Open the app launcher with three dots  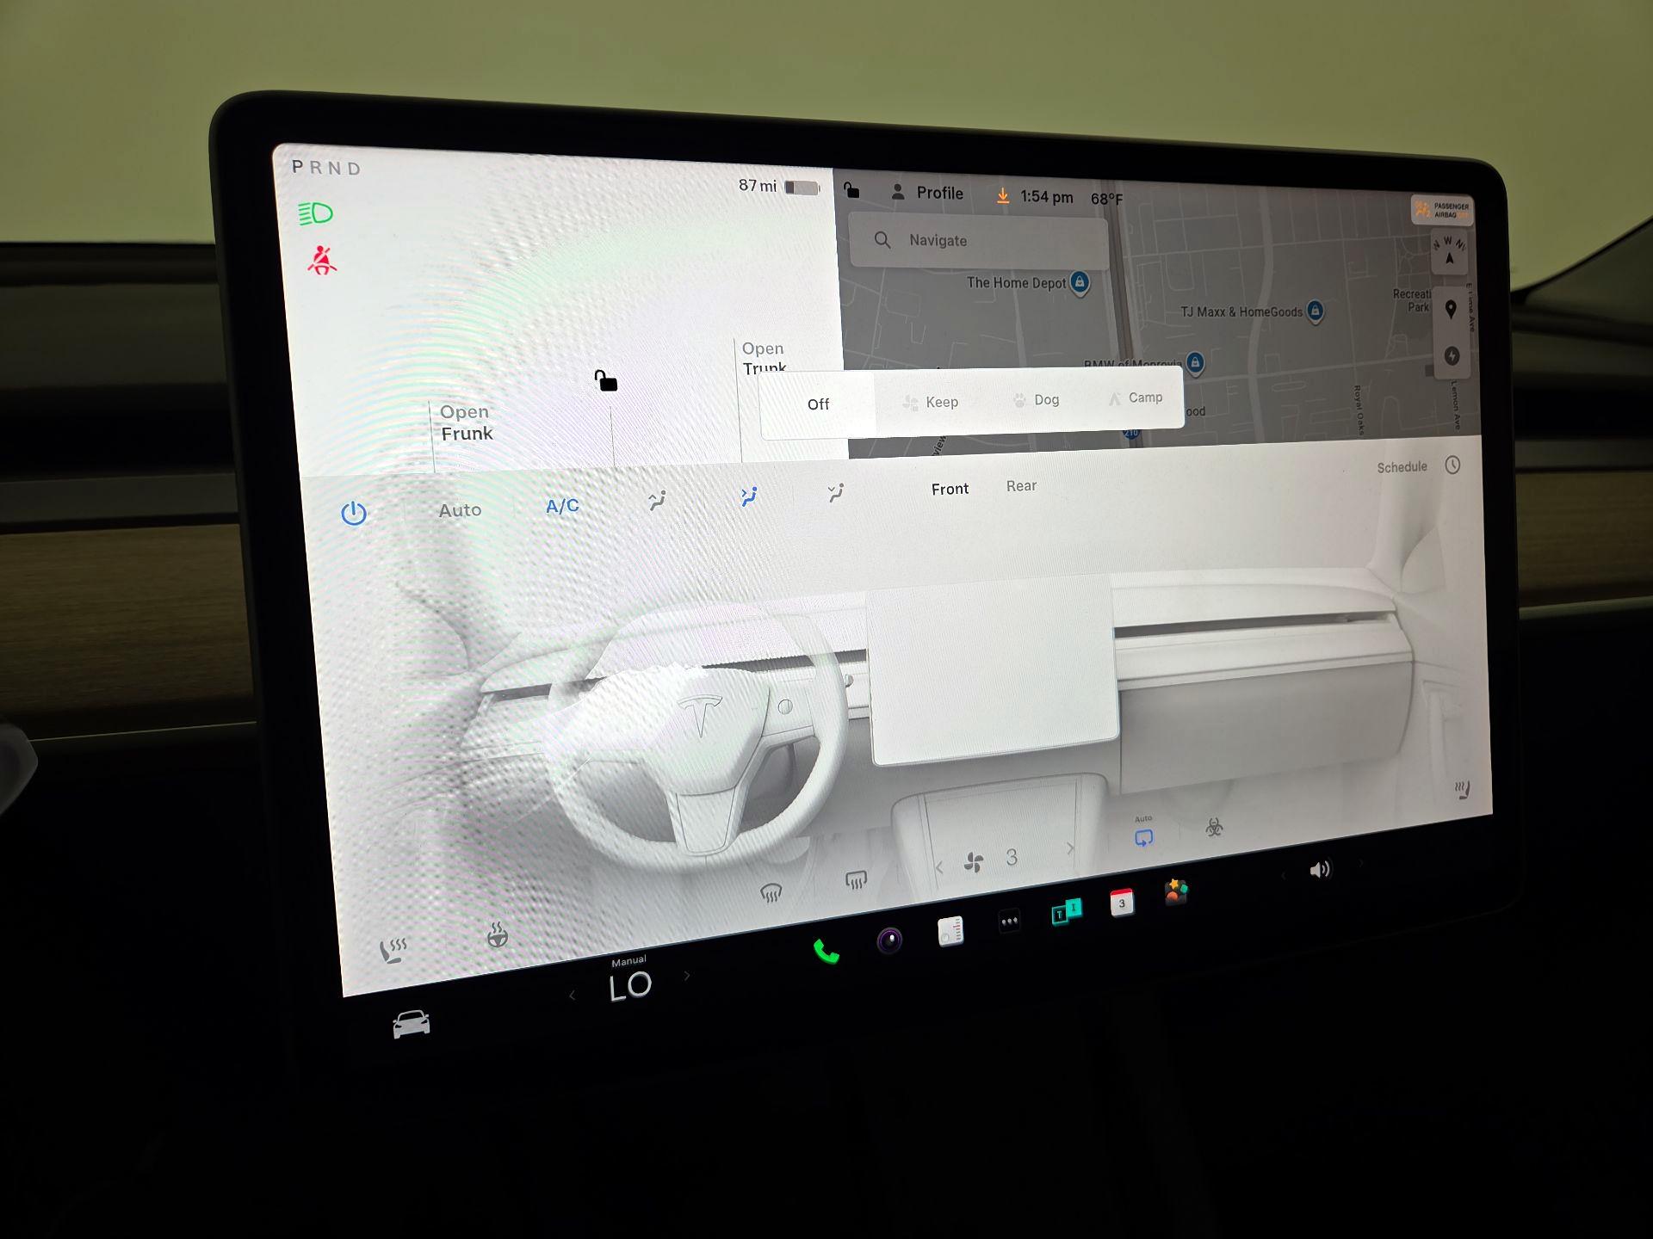point(1008,920)
